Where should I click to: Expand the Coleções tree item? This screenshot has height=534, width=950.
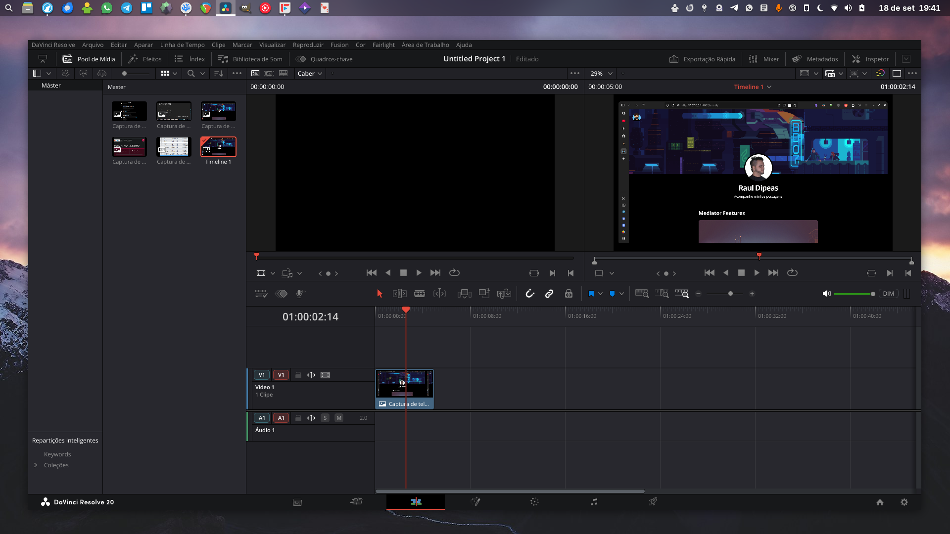[x=35, y=465]
